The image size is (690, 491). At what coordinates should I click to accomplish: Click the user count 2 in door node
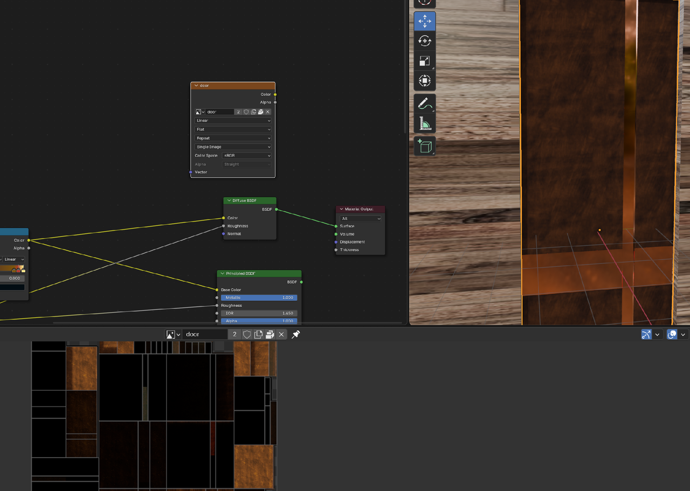click(238, 112)
